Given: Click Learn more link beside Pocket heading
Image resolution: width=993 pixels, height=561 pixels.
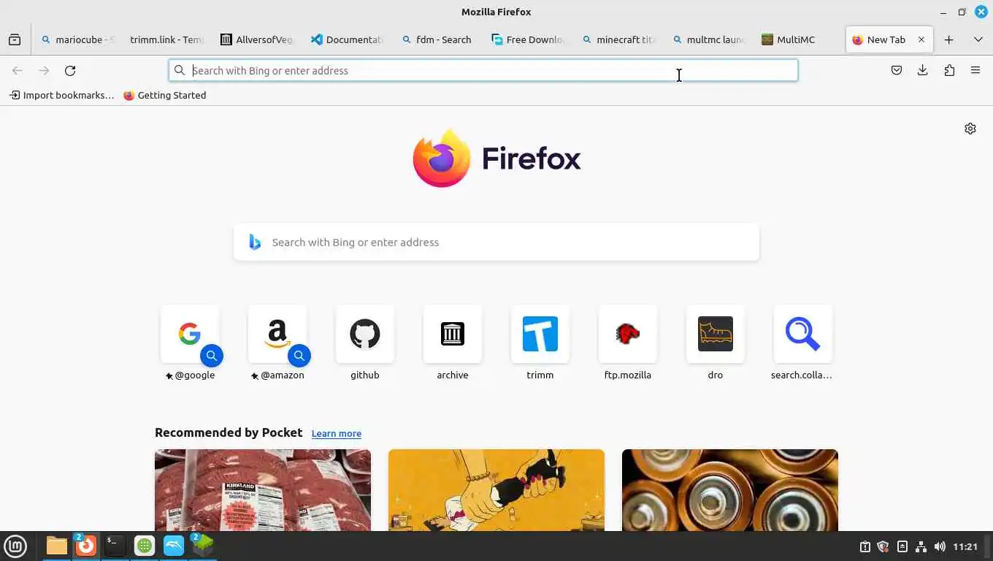Looking at the screenshot, I should tap(337, 434).
